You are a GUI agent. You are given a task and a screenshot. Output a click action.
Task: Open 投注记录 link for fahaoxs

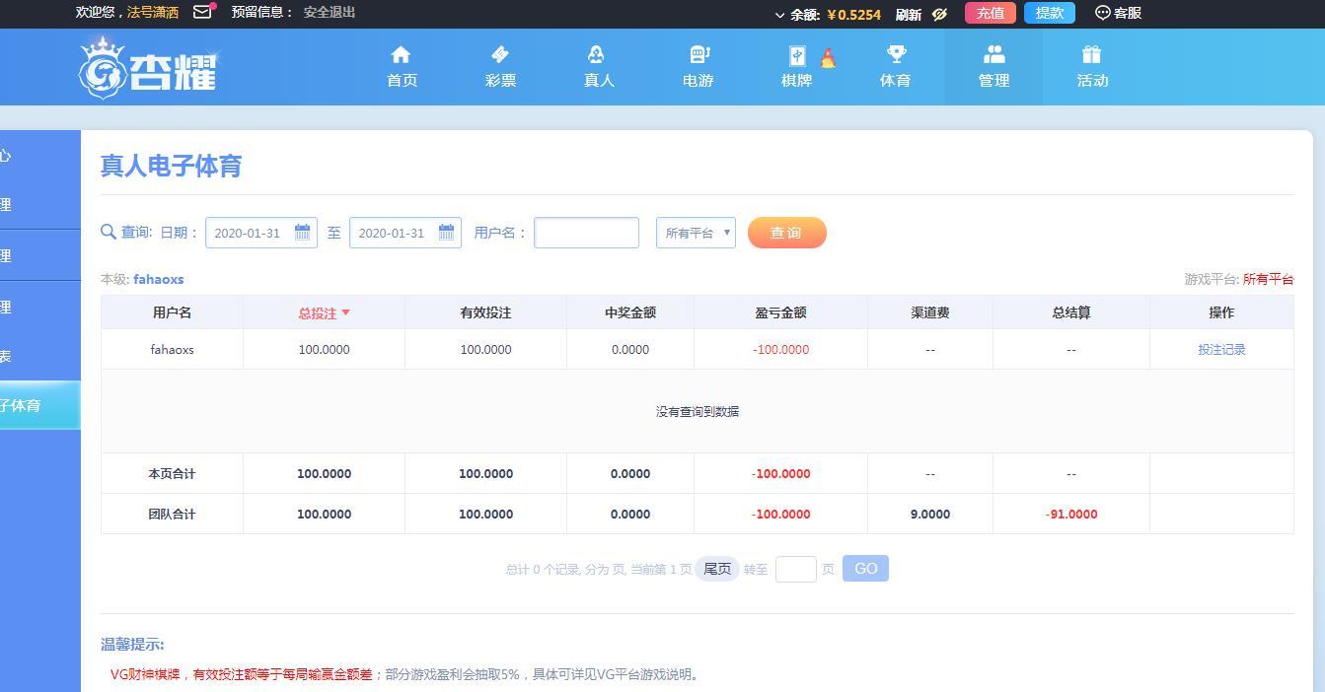tap(1221, 350)
